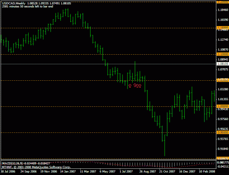
Task: Click the -0.04211 MACD scale value
Action: click(223, 167)
